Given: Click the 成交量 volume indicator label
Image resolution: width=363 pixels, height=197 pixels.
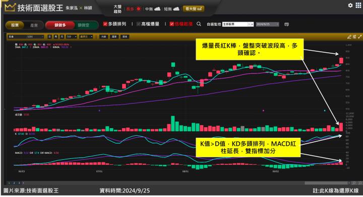Looking at the screenshot, I should coord(19,115).
